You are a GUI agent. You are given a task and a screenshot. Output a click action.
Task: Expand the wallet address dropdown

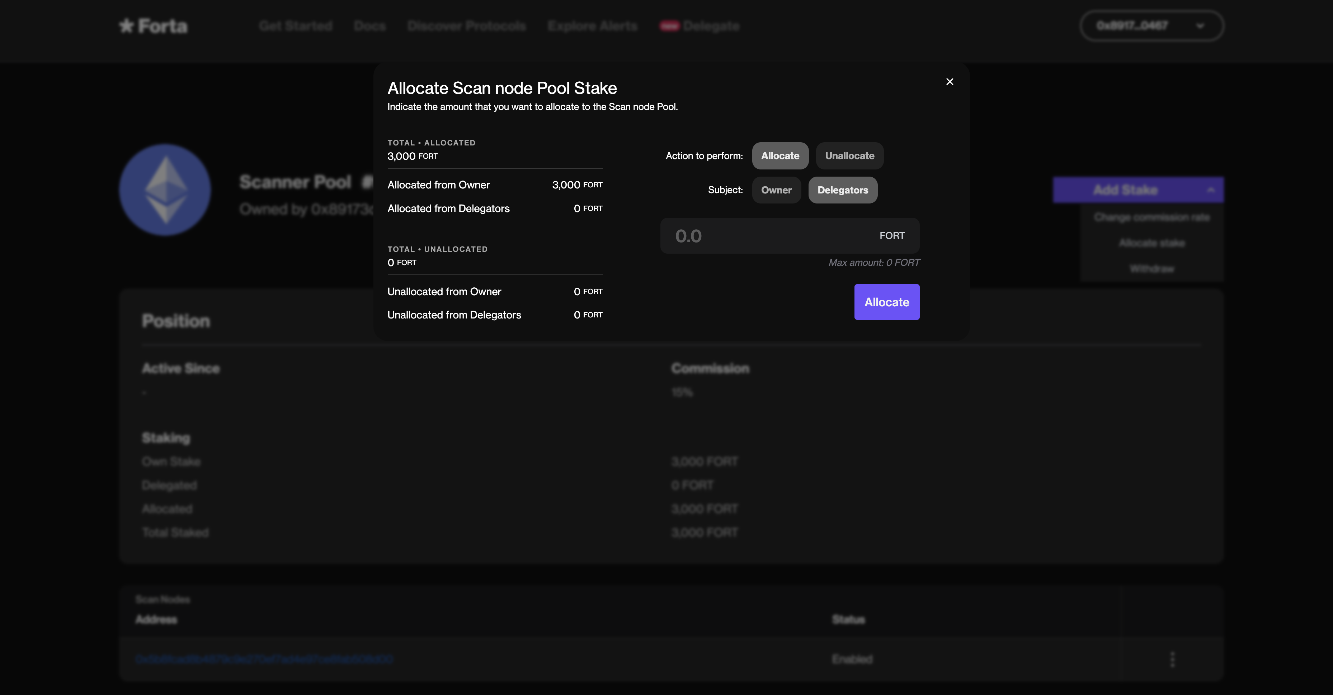1151,26
